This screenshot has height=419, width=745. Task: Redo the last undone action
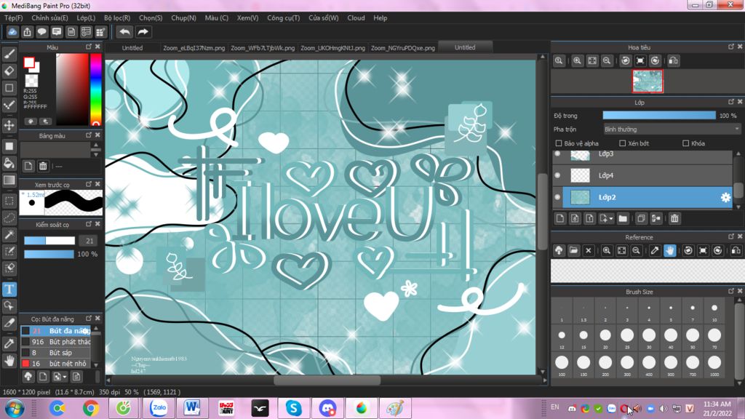(143, 32)
